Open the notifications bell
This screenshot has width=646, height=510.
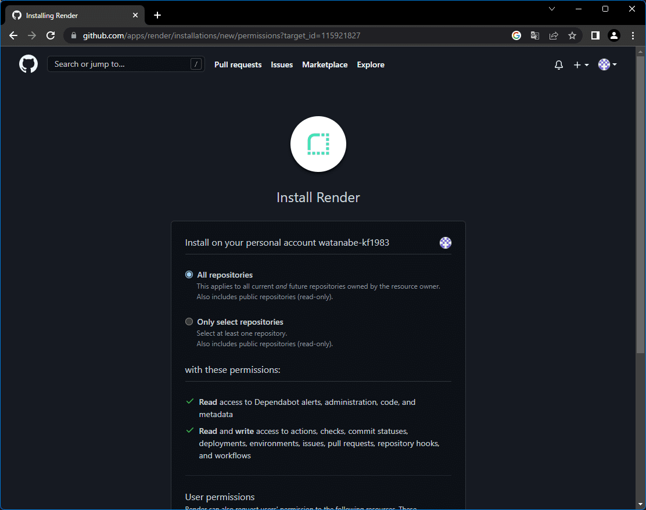(x=559, y=64)
